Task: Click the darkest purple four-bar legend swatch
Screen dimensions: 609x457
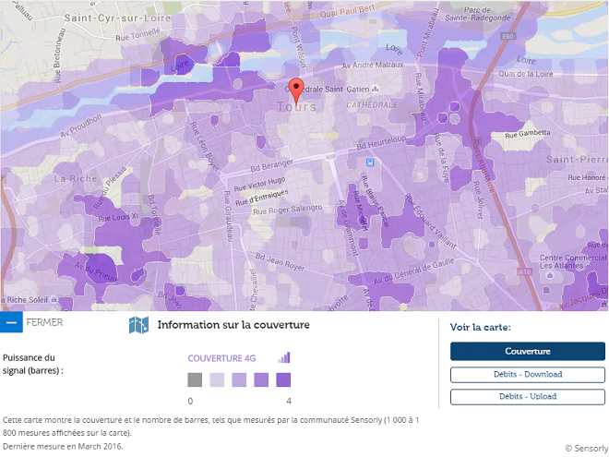Action: point(283,379)
